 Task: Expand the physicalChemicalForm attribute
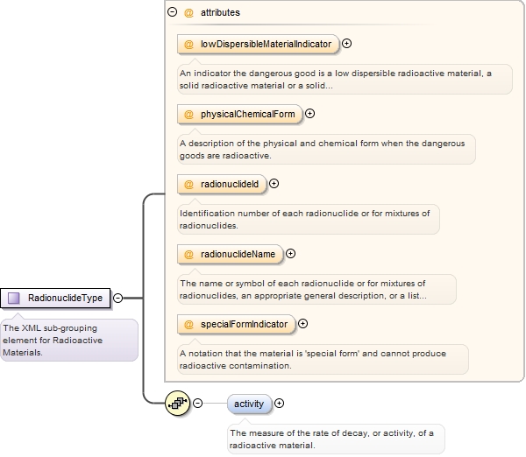(310, 114)
